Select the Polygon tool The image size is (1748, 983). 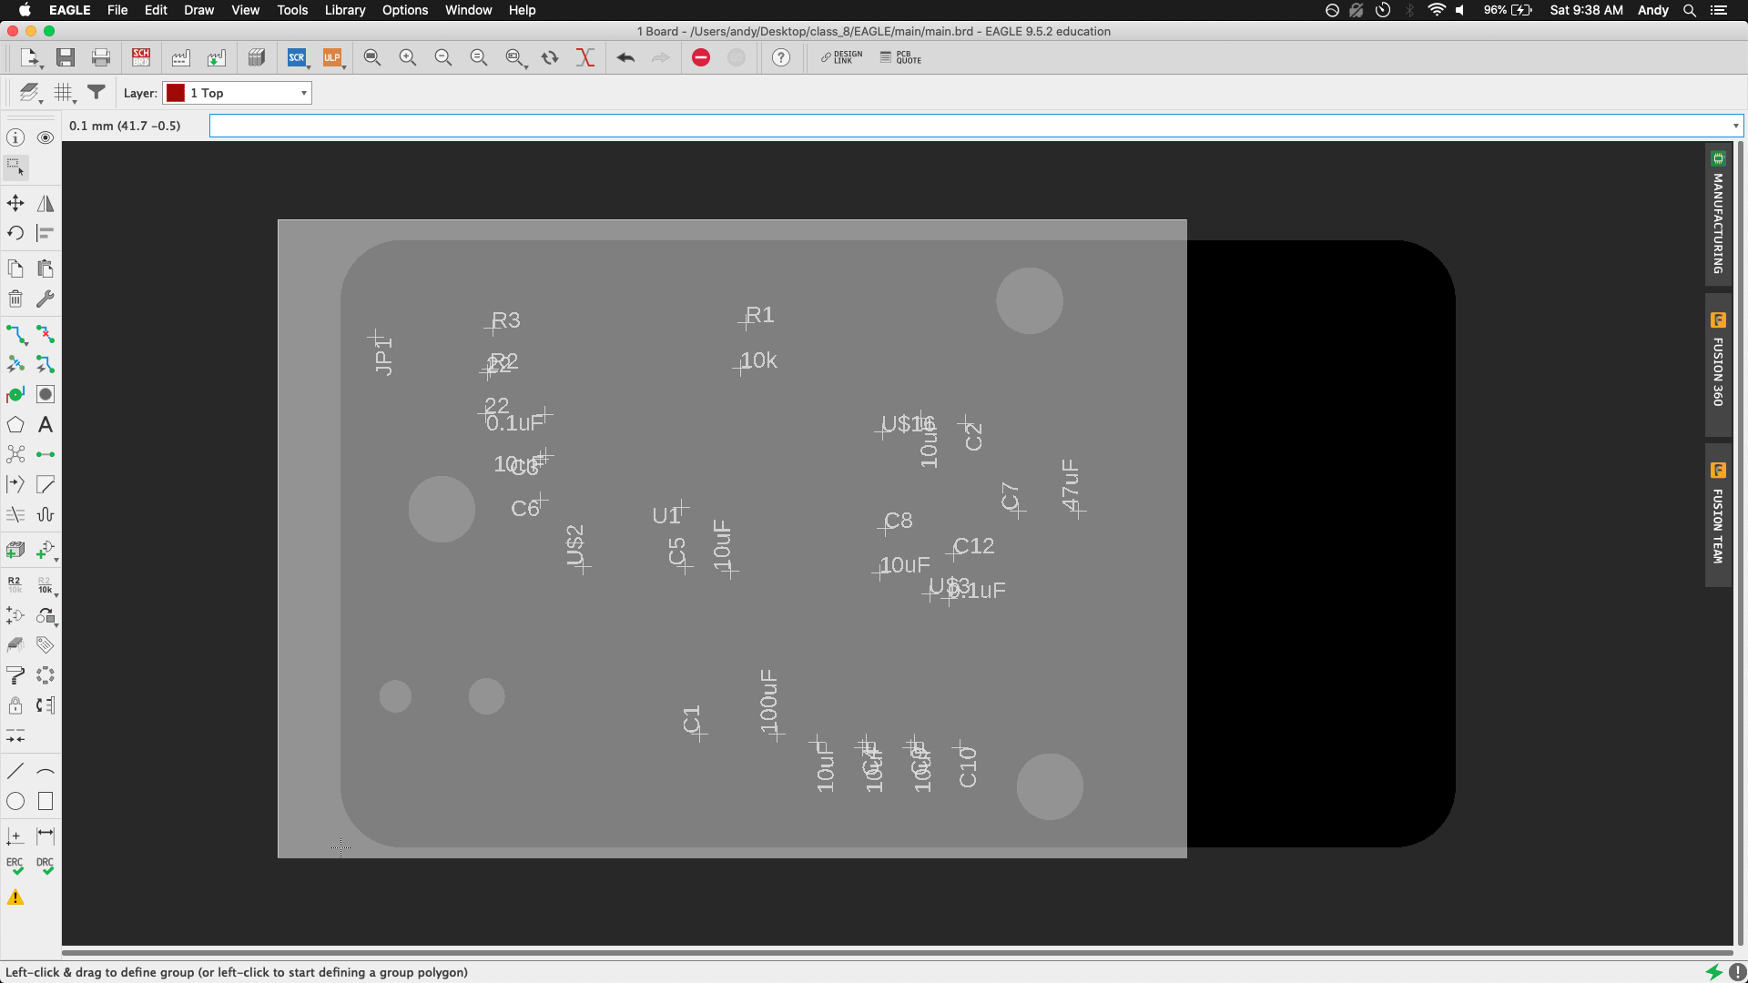pos(15,424)
